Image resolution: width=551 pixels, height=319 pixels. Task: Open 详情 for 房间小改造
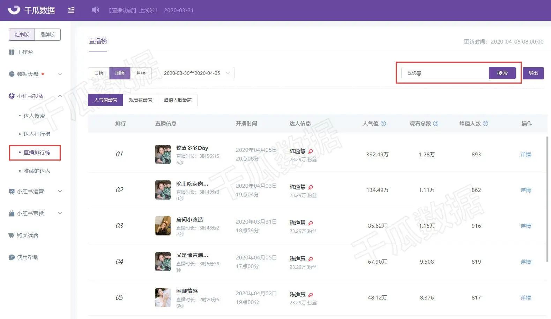[526, 226]
